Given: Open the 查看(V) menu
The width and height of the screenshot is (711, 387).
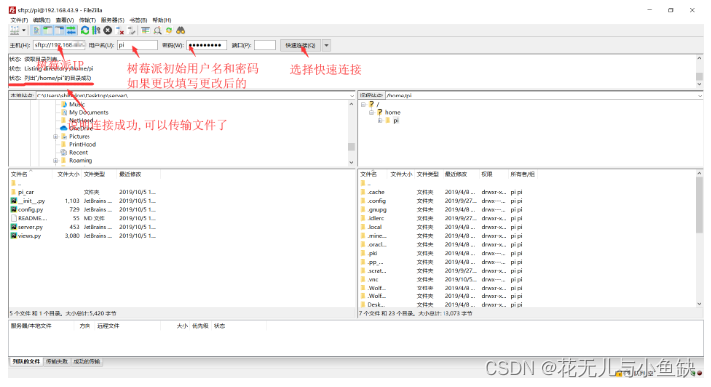Looking at the screenshot, I should click(65, 20).
